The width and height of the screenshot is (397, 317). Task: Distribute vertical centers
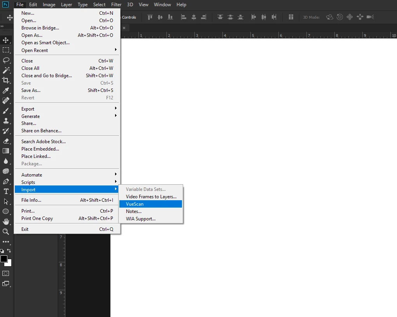click(231, 17)
